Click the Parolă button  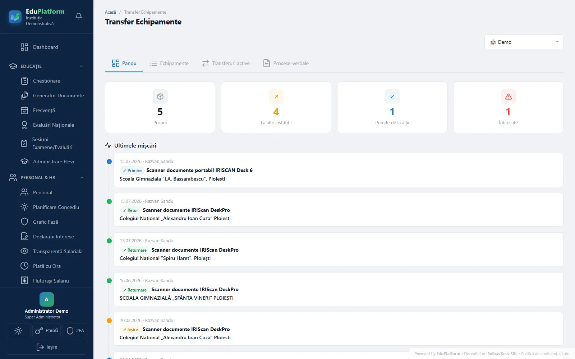[x=47, y=331]
